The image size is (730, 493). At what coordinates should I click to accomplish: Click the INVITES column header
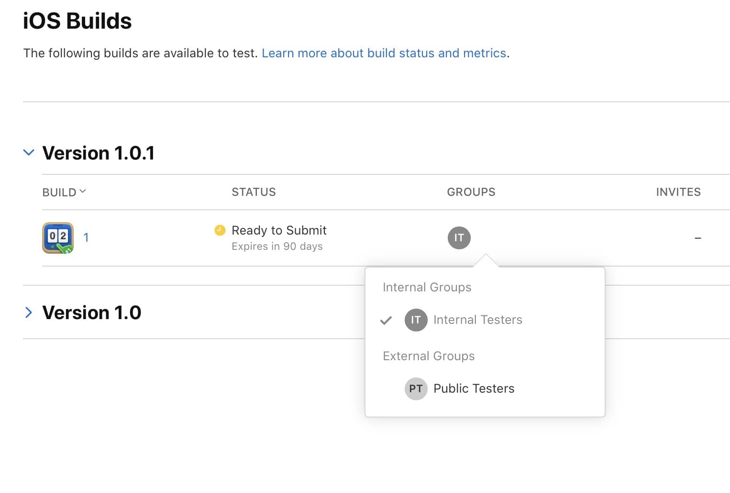coord(678,192)
